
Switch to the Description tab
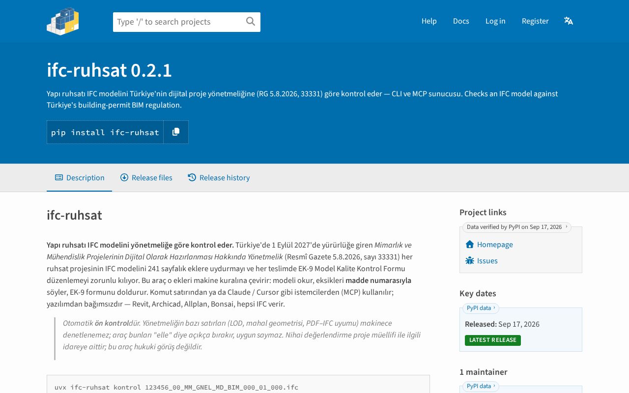click(x=80, y=177)
